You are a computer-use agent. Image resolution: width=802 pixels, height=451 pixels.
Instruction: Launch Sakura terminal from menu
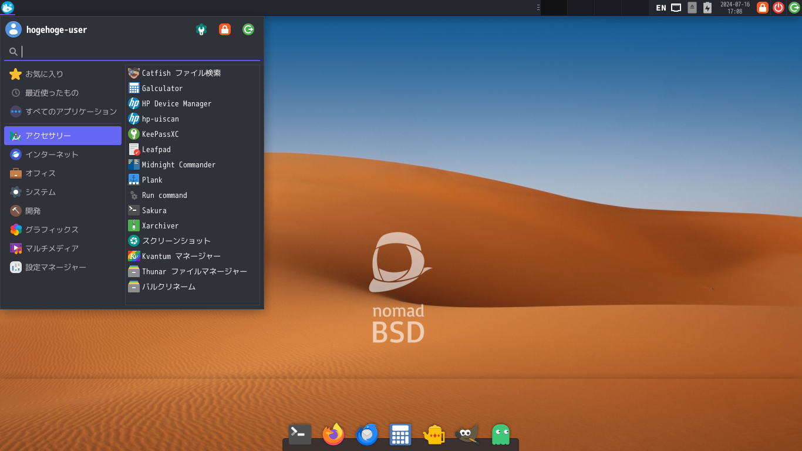pos(193,210)
